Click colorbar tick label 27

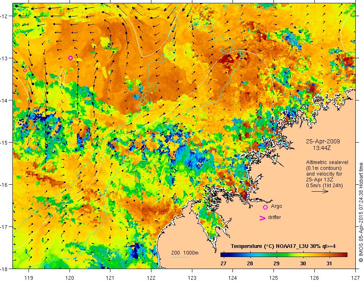coord(223,264)
